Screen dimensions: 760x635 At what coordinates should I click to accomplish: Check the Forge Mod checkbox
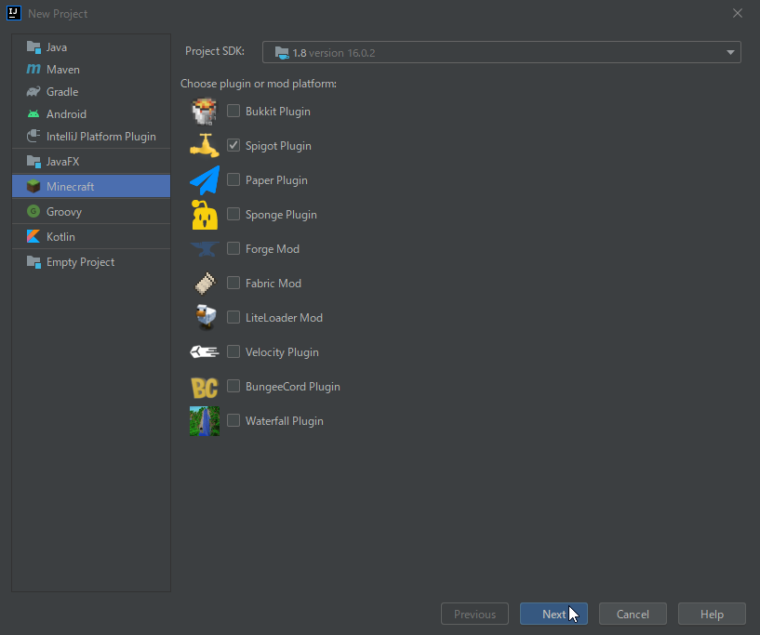pos(233,248)
